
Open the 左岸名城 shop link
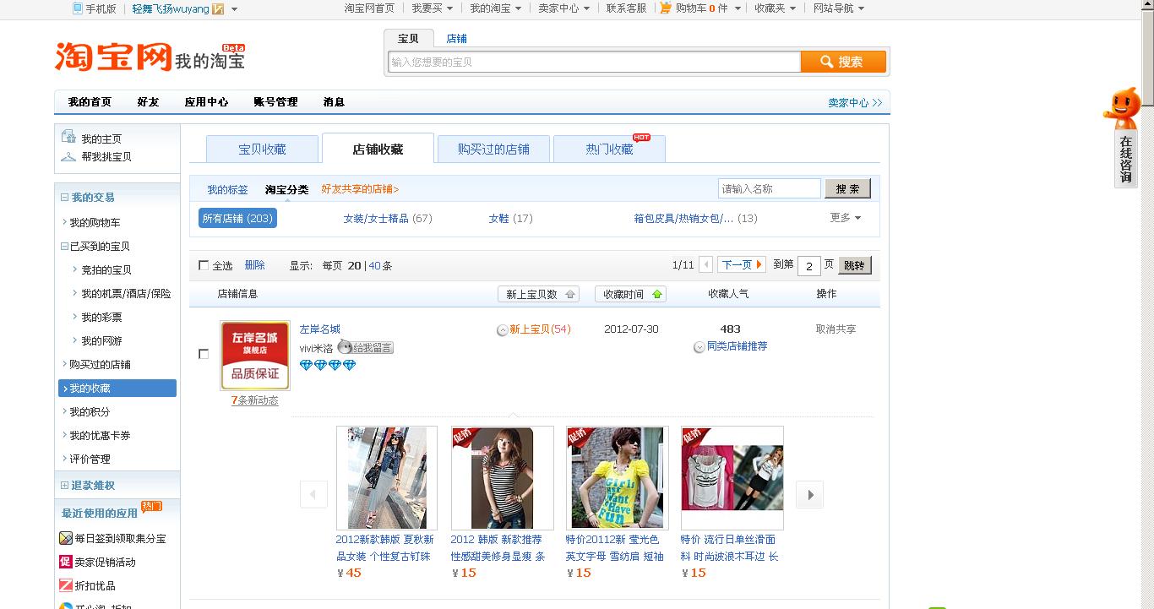pyautogui.click(x=320, y=329)
